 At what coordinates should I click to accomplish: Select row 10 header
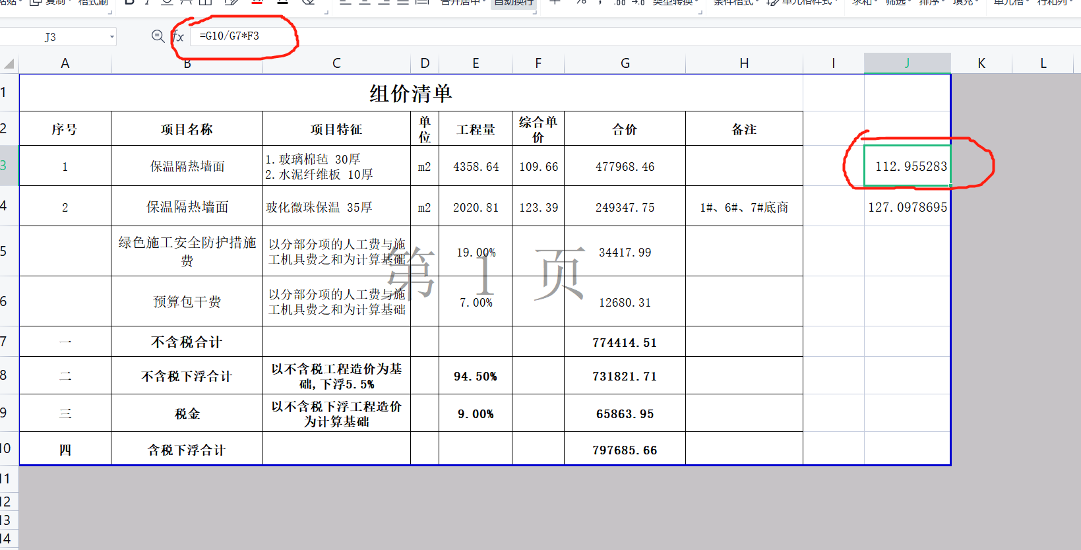pos(9,448)
